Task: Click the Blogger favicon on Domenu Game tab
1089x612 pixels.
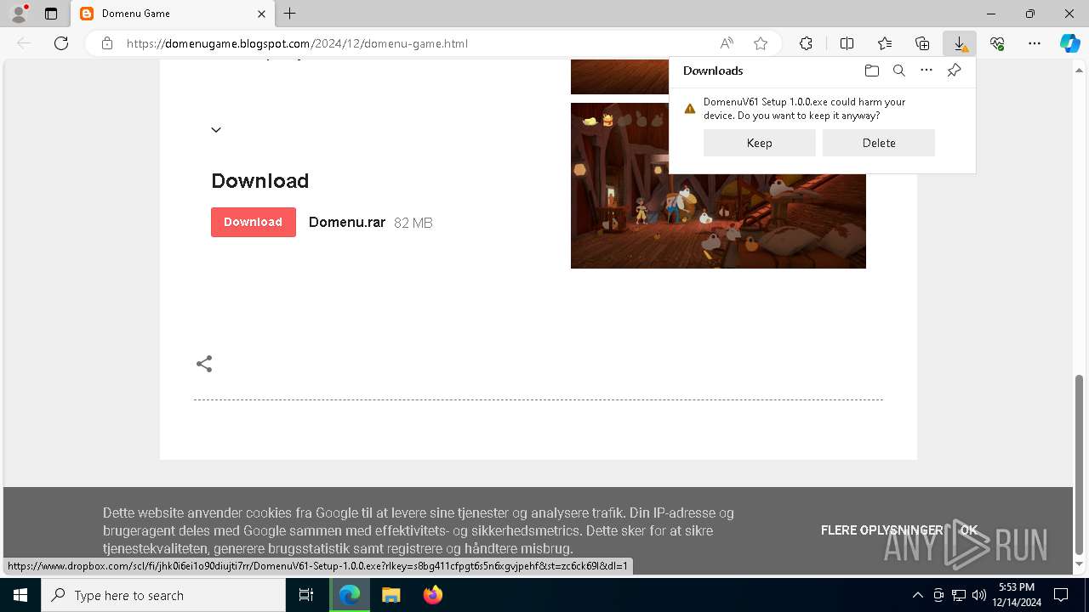Action: pos(87,14)
